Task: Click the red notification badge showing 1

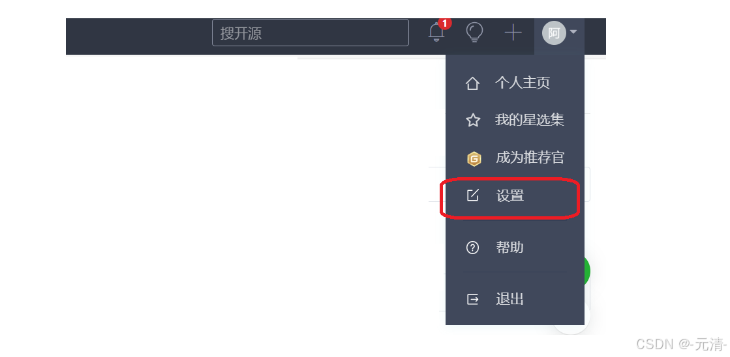Action: point(445,23)
